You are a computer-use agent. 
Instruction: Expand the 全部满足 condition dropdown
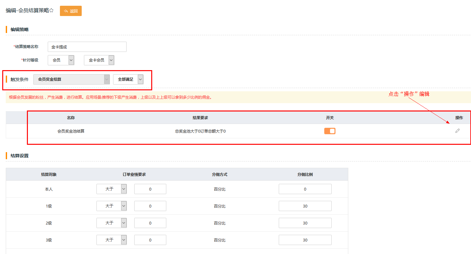pos(128,79)
